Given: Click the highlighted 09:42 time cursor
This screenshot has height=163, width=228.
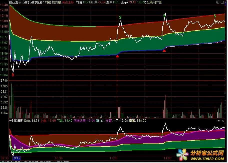Looking at the screenshot, I should click(17, 158).
